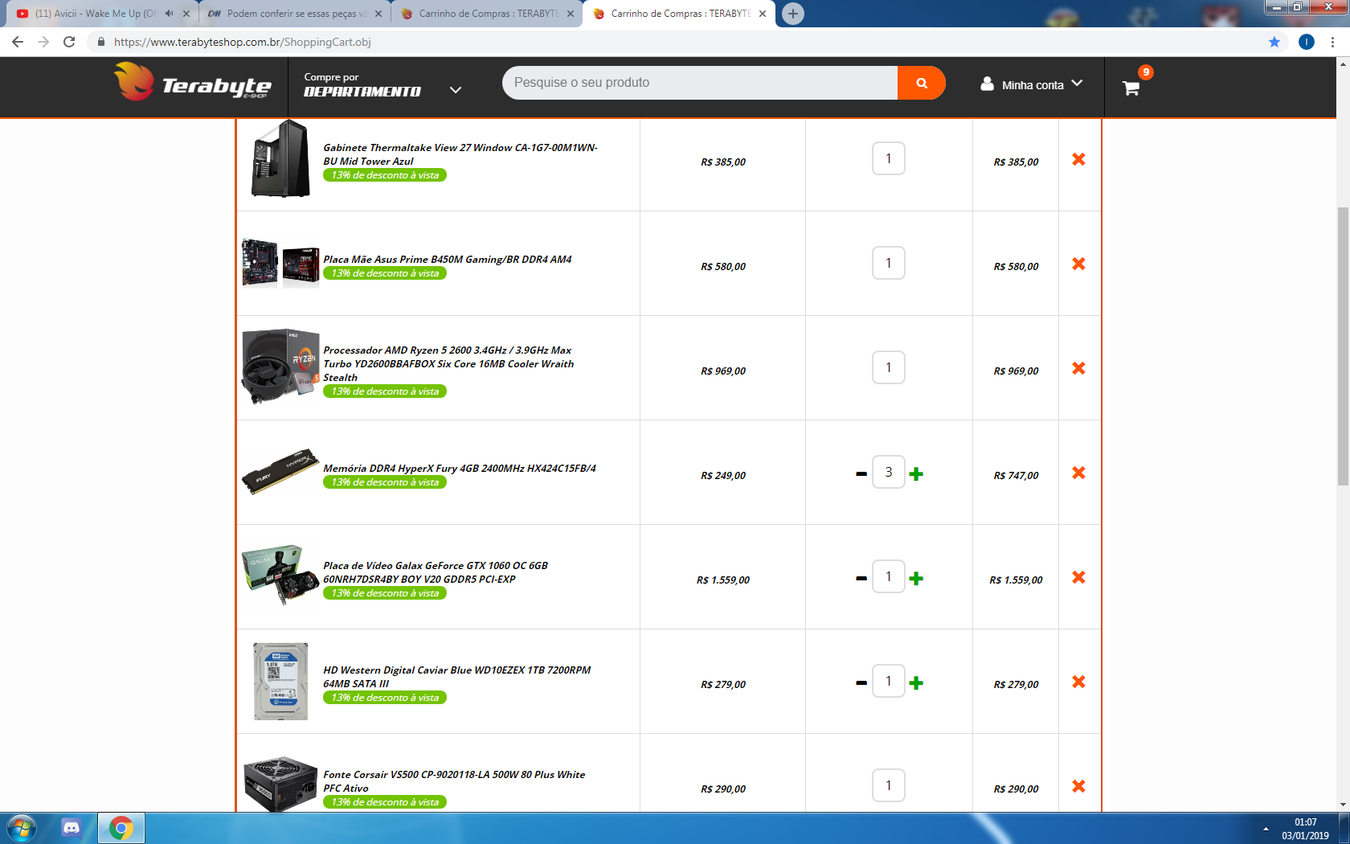Open the Windows Start button
Image resolution: width=1350 pixels, height=844 pixels.
point(22,828)
